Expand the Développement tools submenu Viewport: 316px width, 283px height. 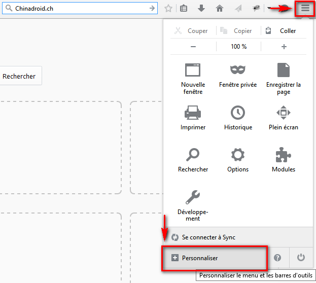pos(193,204)
